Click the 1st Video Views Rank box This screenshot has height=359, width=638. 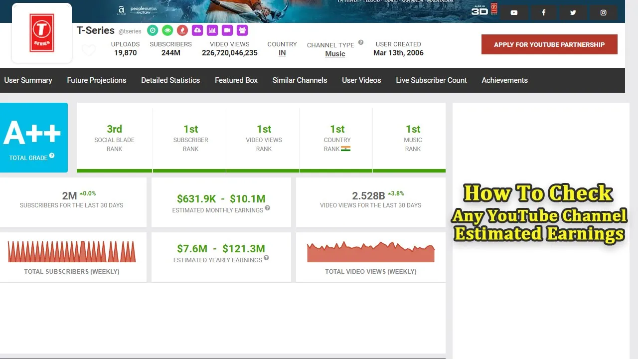coord(264,138)
